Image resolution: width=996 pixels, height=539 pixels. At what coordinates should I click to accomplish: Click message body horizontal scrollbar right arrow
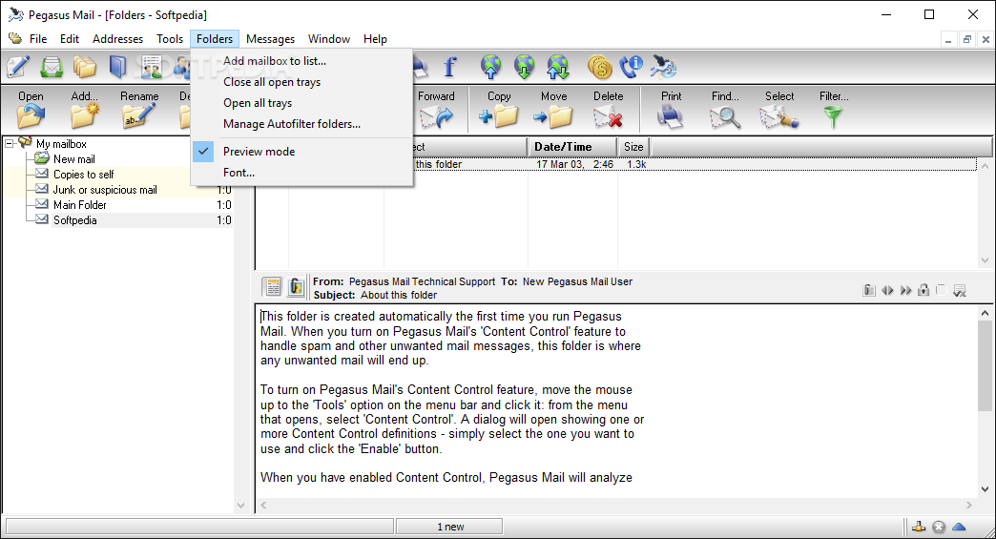[968, 506]
